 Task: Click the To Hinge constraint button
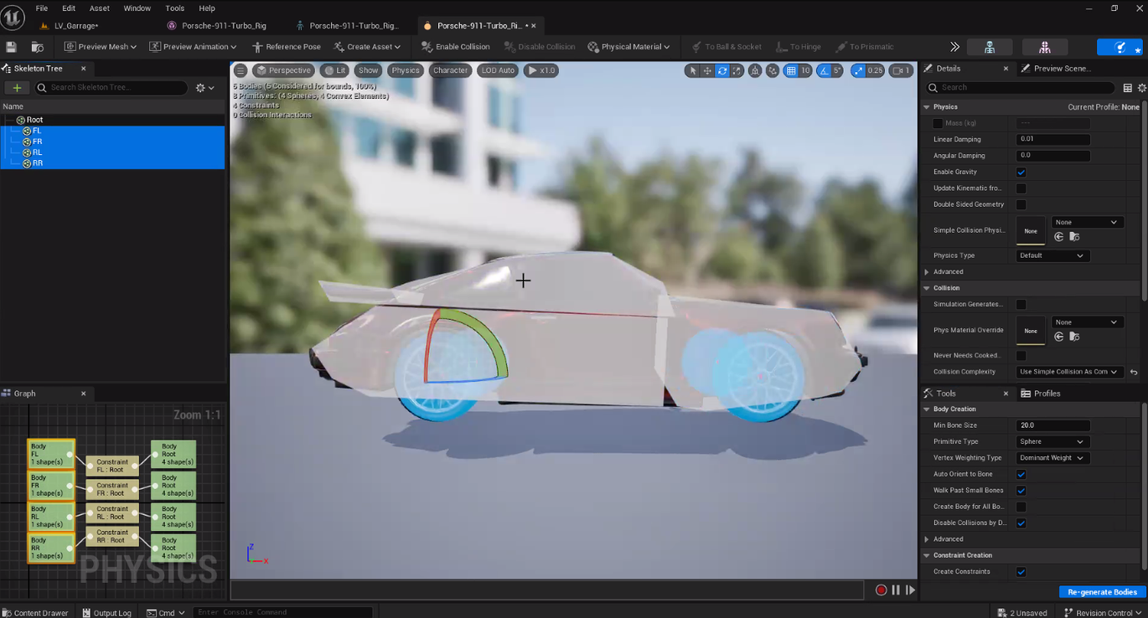(x=798, y=47)
